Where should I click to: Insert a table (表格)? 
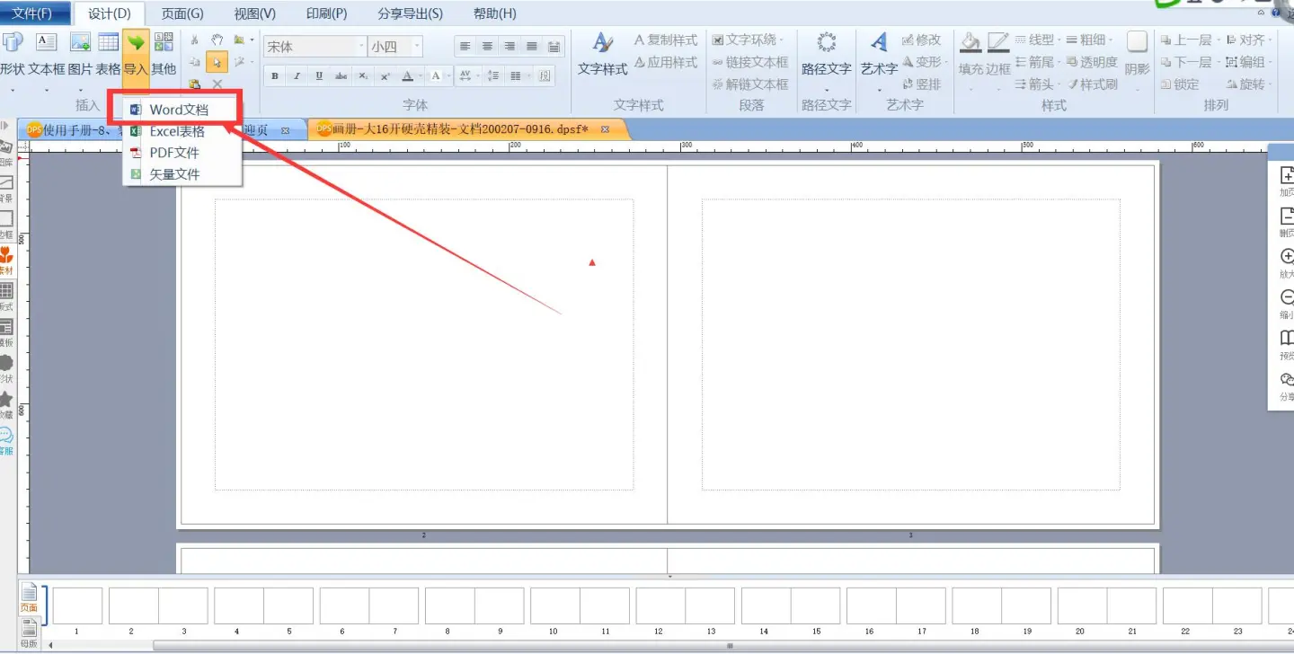(108, 53)
